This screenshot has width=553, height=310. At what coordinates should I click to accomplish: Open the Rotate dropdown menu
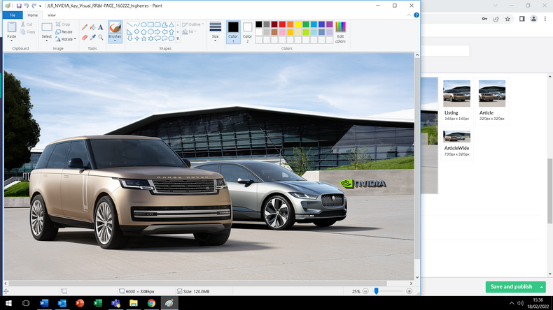(75, 39)
